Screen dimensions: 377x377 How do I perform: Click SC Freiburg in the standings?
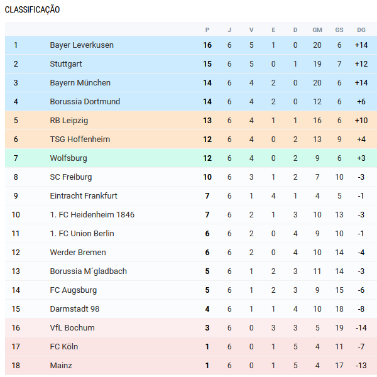click(x=71, y=177)
